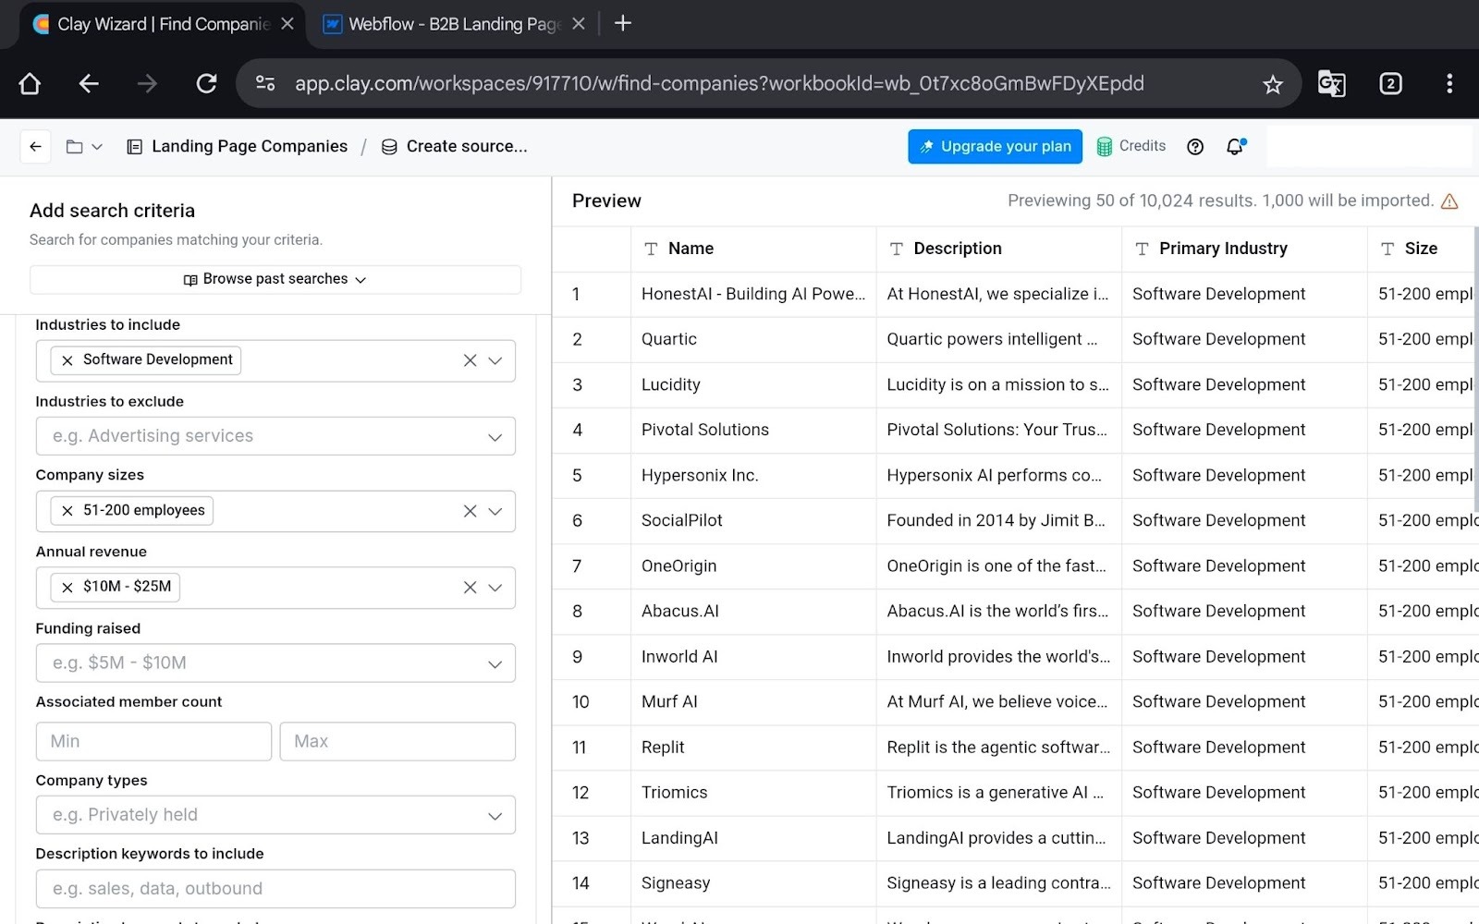The image size is (1479, 924).
Task: Click the Max member count field
Action: tap(397, 741)
